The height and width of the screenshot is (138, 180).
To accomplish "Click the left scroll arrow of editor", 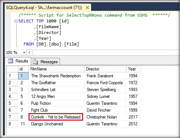I will pyautogui.click(x=29, y=52).
